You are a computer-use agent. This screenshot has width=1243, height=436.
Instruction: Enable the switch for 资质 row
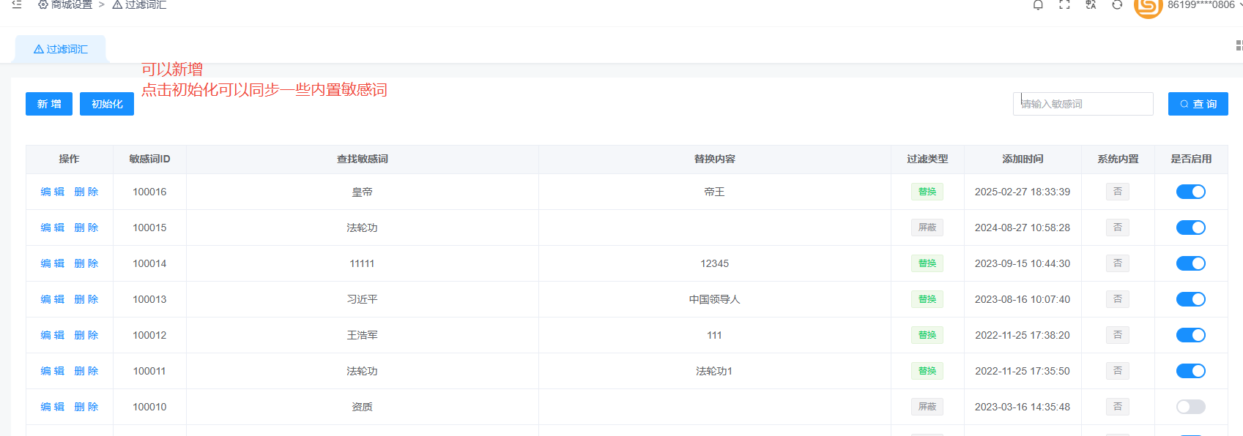(1190, 407)
